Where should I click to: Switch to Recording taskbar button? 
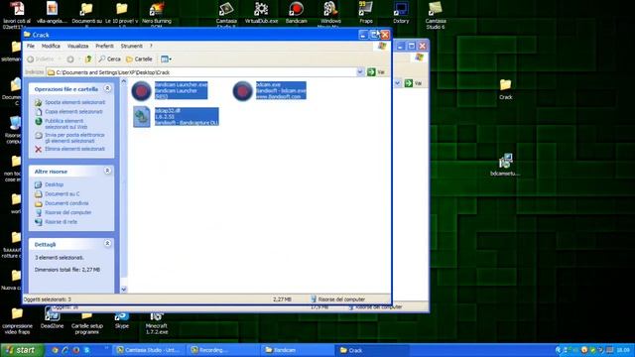[222, 350]
